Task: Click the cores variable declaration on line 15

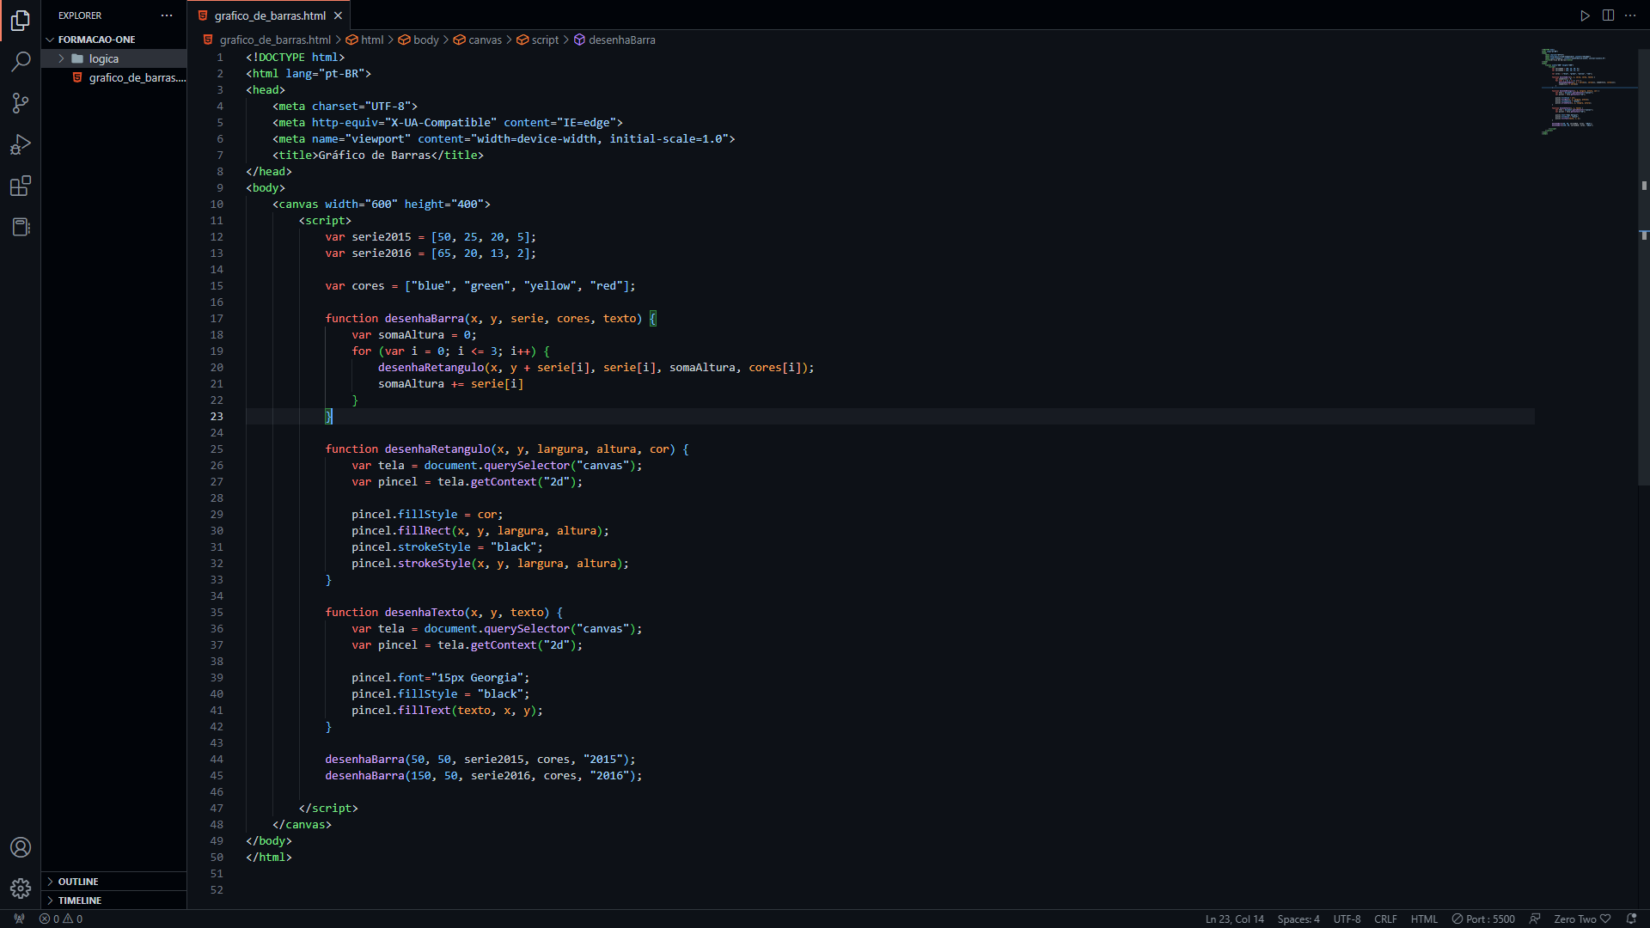Action: coord(368,285)
